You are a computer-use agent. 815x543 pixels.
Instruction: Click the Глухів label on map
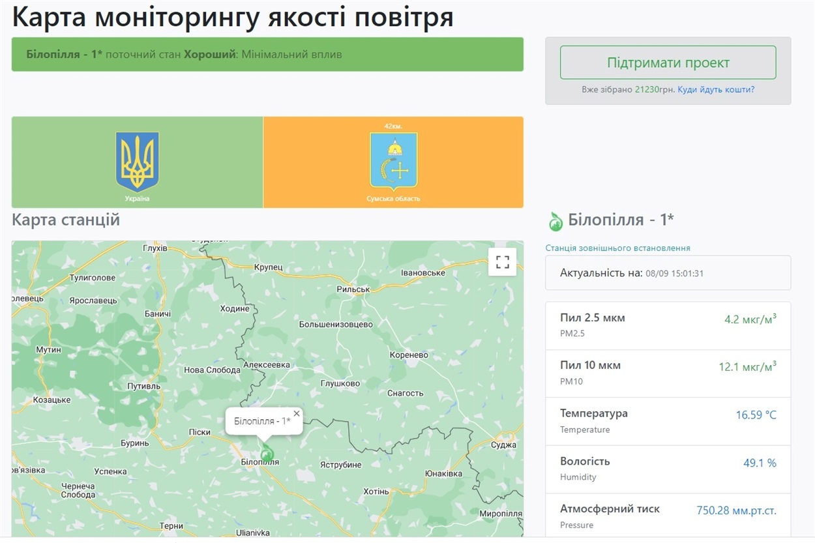(155, 248)
